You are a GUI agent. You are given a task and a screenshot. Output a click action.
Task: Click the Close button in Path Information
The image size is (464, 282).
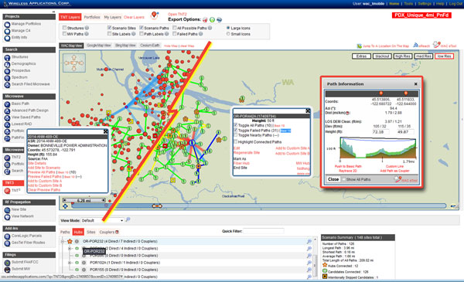(333, 179)
